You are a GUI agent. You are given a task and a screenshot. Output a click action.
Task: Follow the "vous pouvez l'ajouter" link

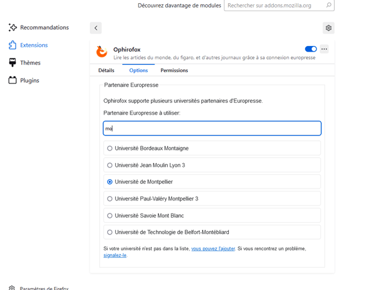tap(213, 249)
